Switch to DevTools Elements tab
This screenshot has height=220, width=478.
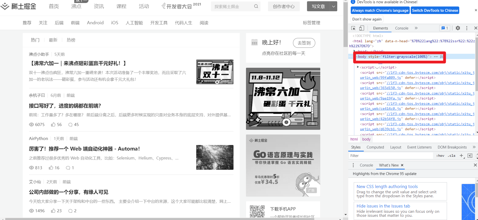(380, 28)
